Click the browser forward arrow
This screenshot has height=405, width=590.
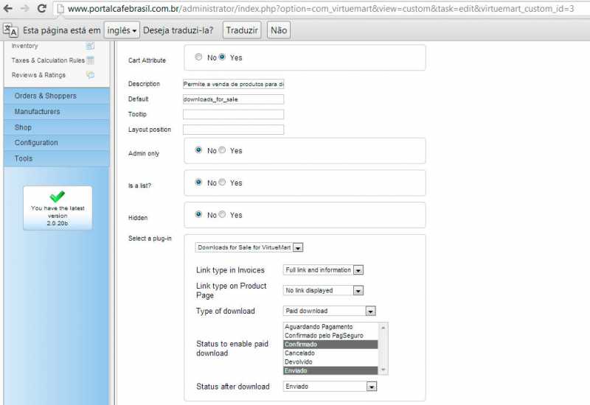tap(25, 9)
